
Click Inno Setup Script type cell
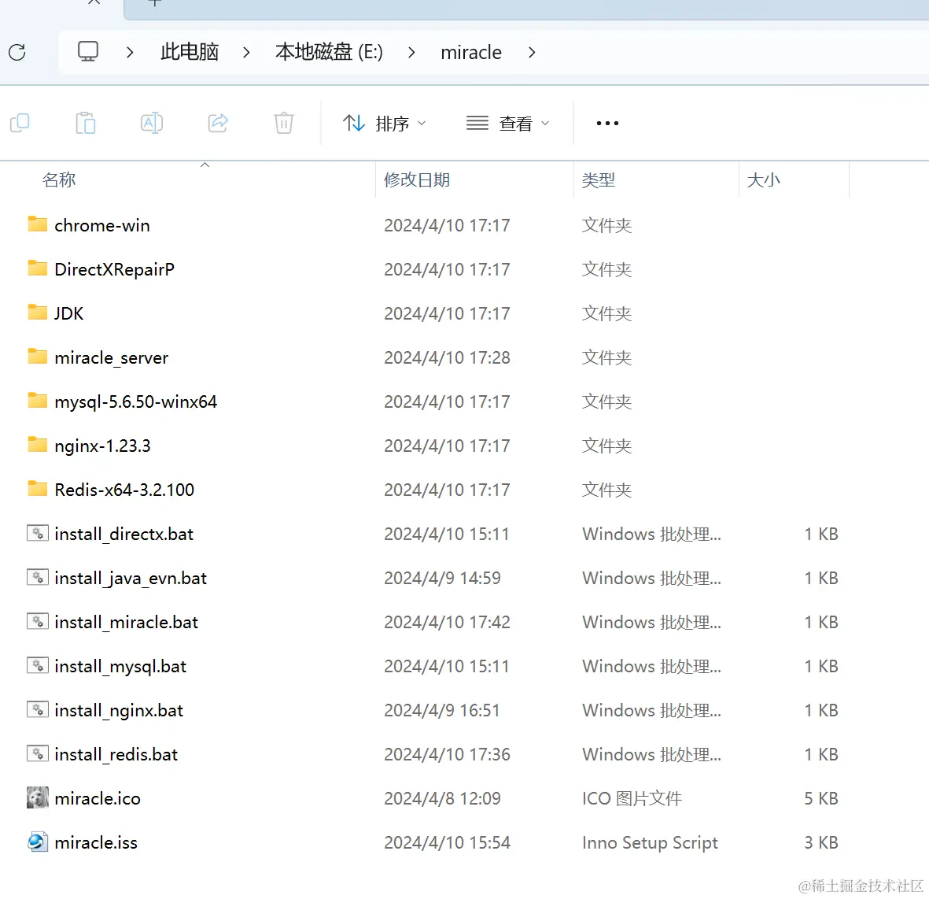650,842
